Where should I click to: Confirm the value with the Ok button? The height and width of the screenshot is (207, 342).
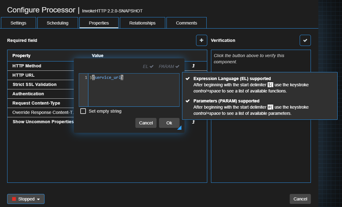(x=169, y=123)
